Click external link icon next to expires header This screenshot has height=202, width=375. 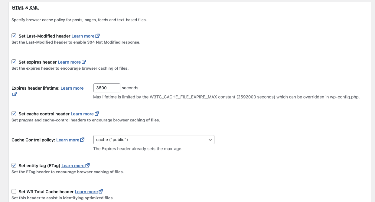[84, 62]
